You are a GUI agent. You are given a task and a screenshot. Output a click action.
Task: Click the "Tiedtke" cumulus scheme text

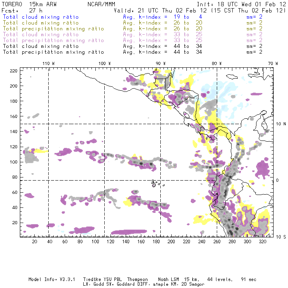pos(92,279)
